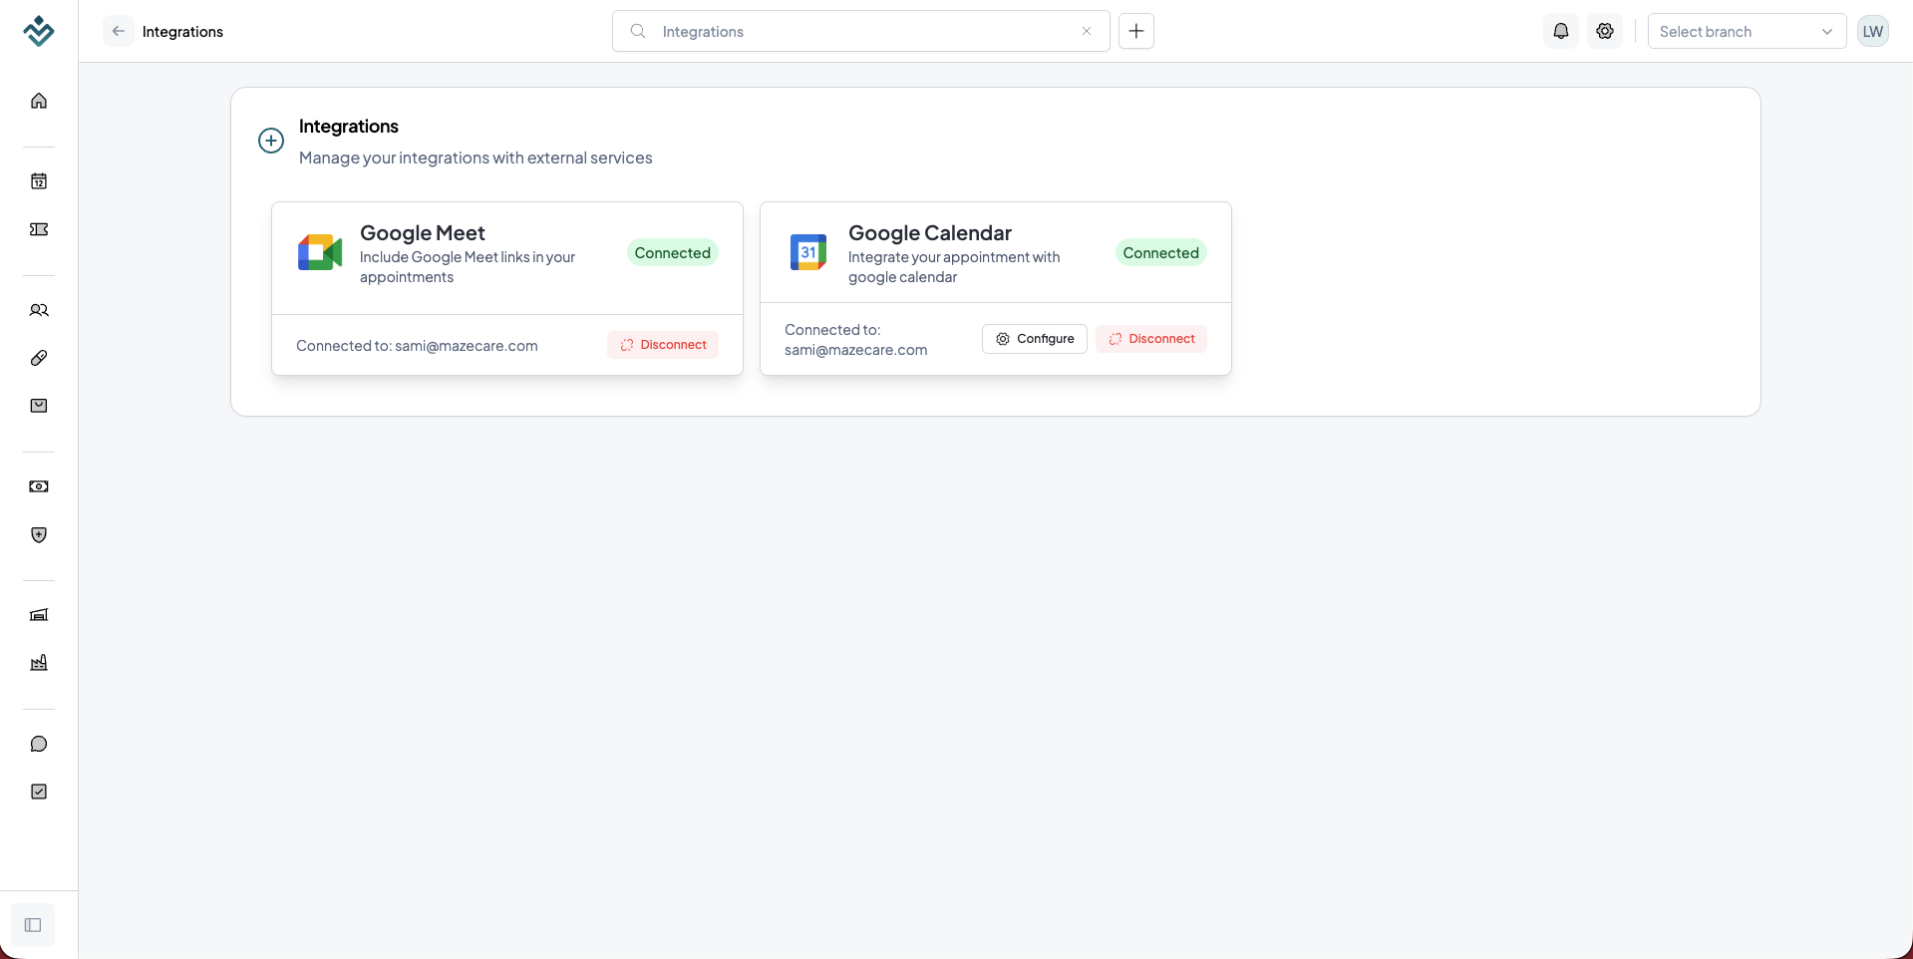Open the warehouse inventory icon in sidebar
Screen dimensions: 1913x959
[x=39, y=615]
